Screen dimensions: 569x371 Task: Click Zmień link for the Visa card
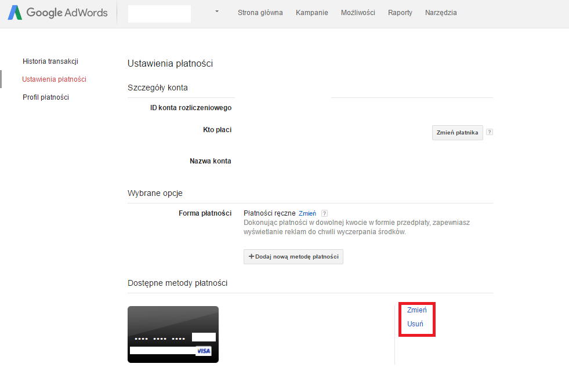click(x=416, y=310)
